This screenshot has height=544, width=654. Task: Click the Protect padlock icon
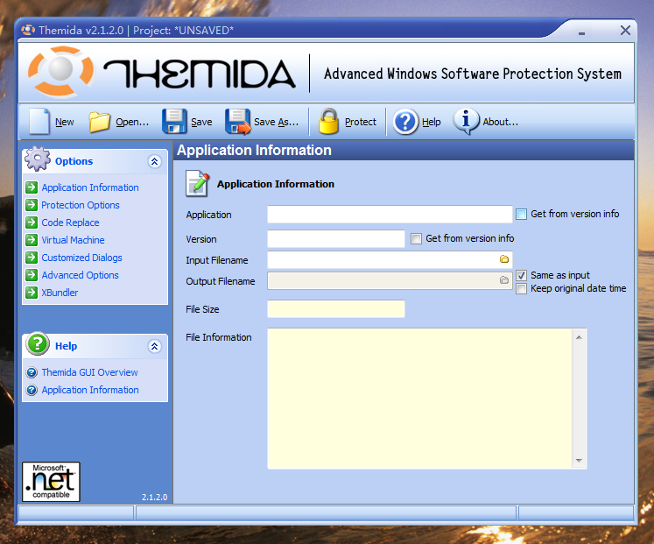click(328, 122)
